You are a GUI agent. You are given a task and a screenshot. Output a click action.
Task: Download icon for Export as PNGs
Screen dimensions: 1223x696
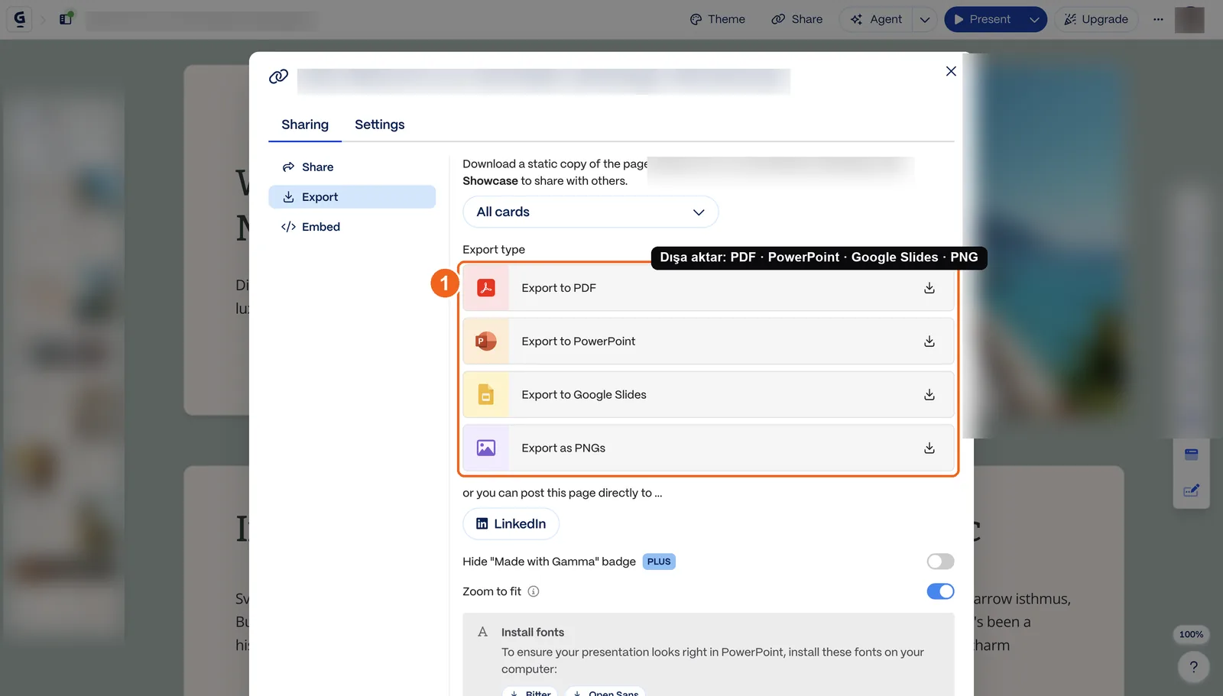tap(929, 448)
